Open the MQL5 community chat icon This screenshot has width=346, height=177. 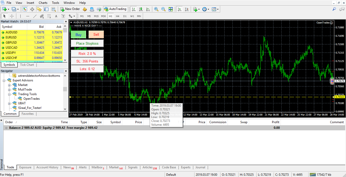[x=342, y=9]
